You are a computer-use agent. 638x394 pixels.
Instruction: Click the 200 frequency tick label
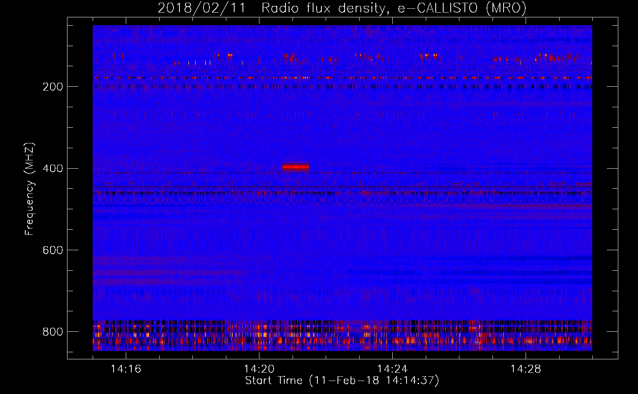tap(53, 87)
